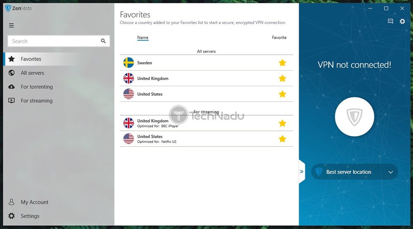The image size is (413, 229).
Task: Click the Sweden flag icon
Action: (128, 63)
